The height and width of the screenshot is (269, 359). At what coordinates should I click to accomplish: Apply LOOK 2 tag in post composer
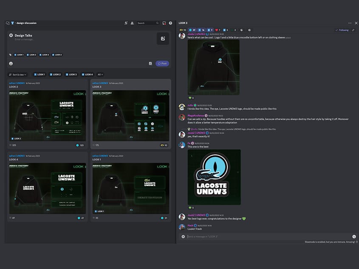(31, 55)
